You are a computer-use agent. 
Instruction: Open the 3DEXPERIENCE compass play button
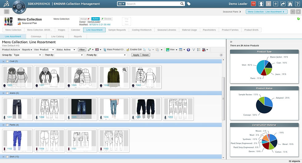19,7
